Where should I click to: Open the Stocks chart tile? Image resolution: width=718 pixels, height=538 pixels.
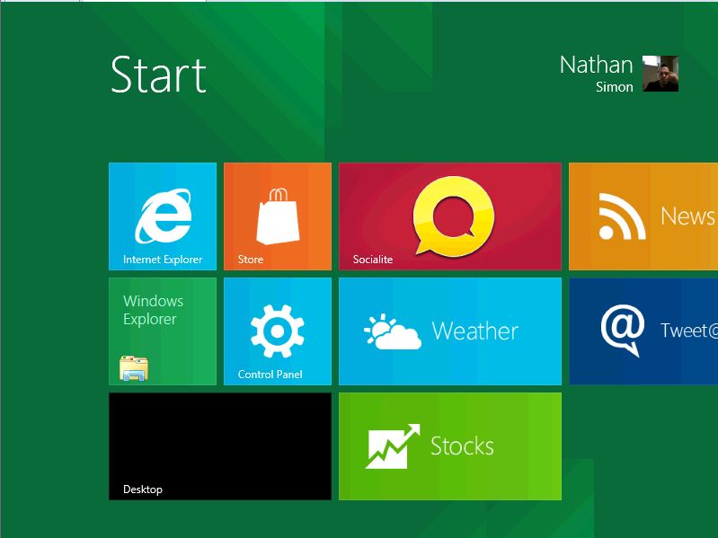pyautogui.click(x=450, y=446)
